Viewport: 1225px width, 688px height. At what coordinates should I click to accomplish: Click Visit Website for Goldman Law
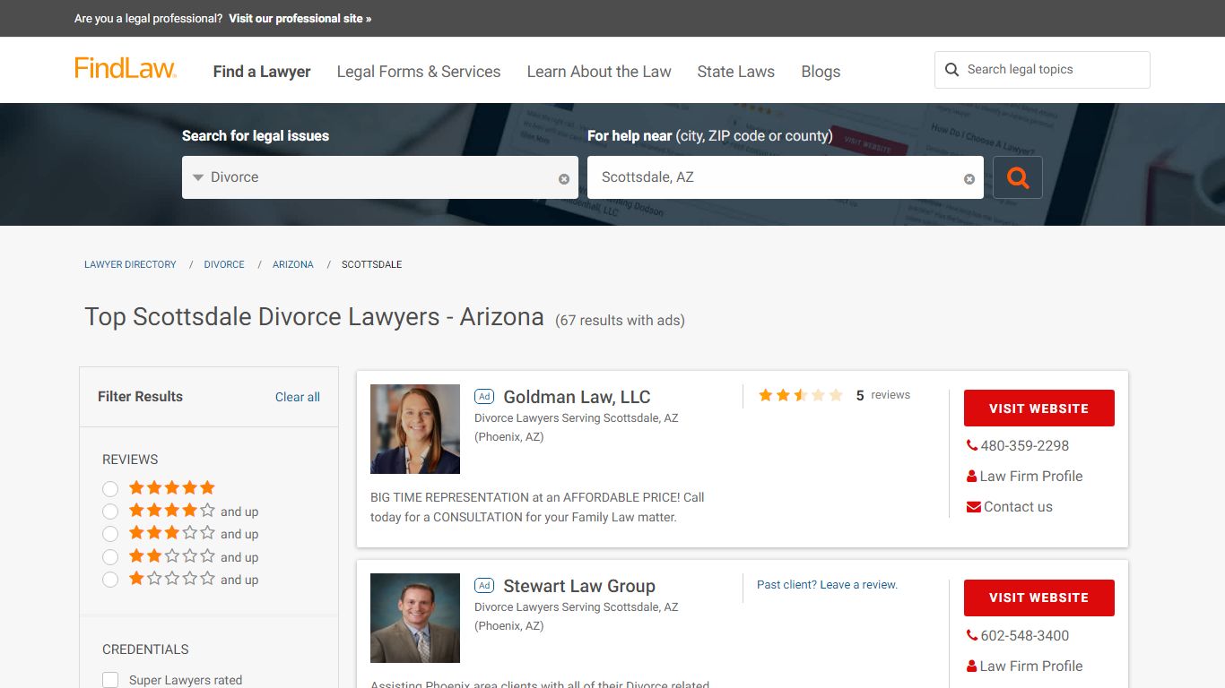[1039, 408]
